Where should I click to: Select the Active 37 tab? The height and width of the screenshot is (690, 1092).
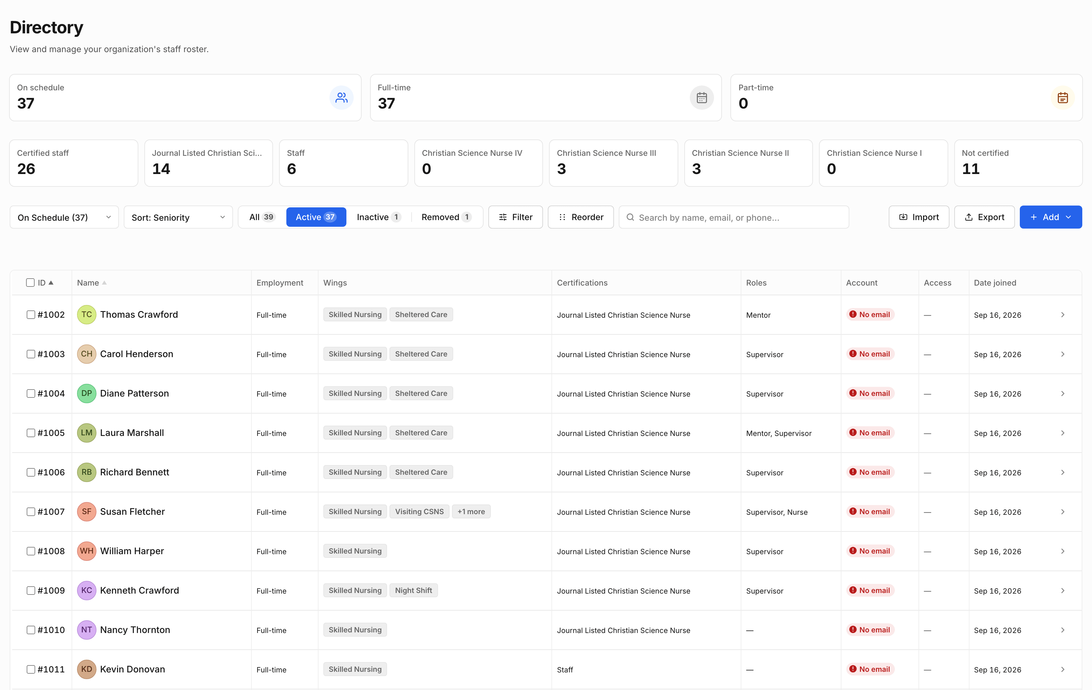point(316,217)
